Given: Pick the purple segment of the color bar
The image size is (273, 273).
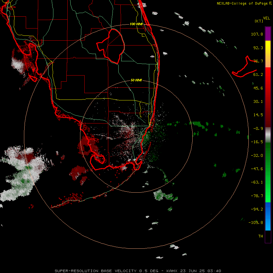Looking at the screenshot, I should click(x=268, y=34).
